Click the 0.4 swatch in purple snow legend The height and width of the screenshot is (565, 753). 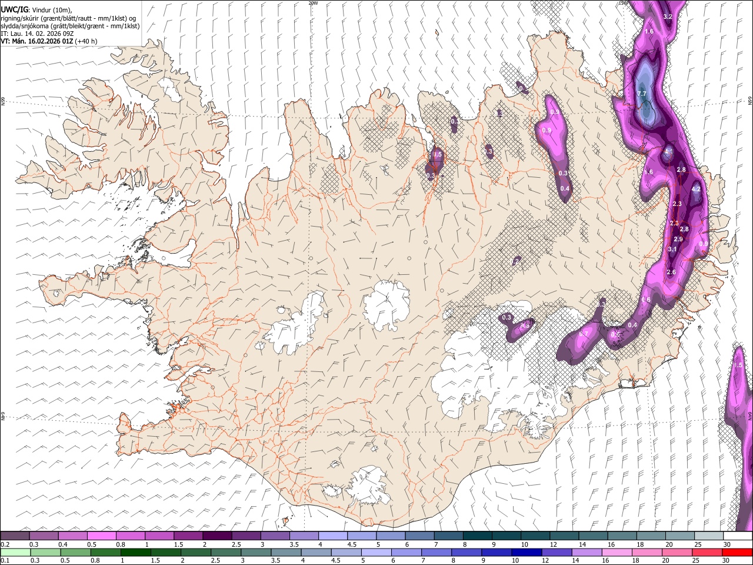[x=72, y=536]
